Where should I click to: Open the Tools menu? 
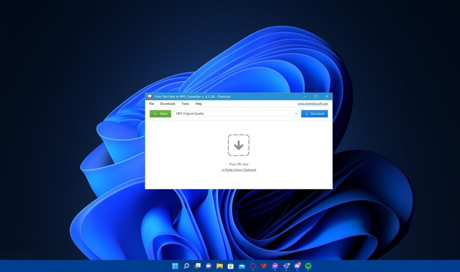(185, 104)
